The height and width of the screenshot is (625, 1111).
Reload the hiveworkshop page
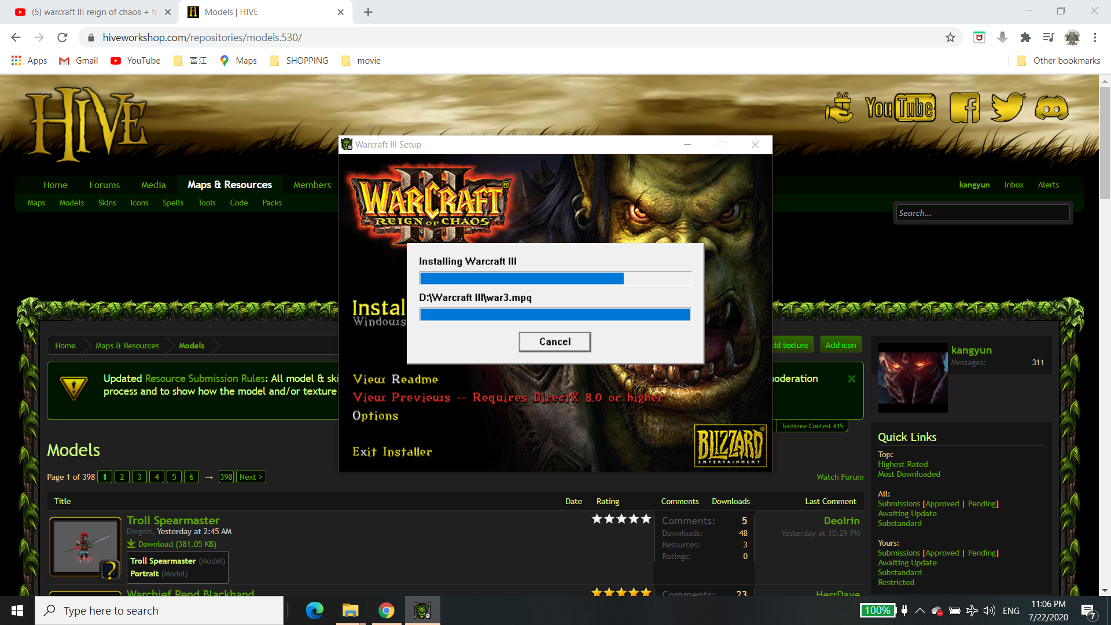pos(62,38)
